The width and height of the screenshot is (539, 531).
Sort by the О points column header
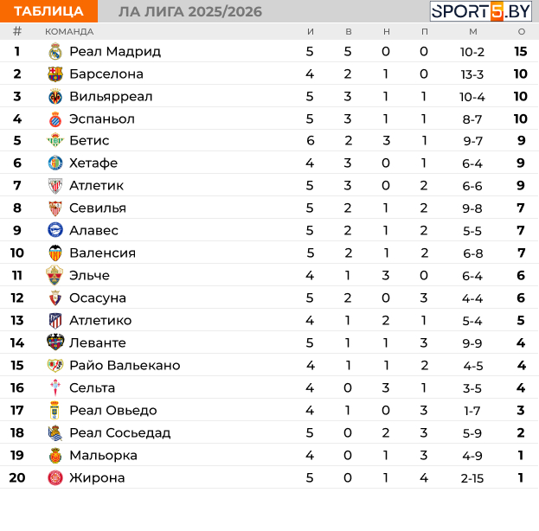coord(522,32)
